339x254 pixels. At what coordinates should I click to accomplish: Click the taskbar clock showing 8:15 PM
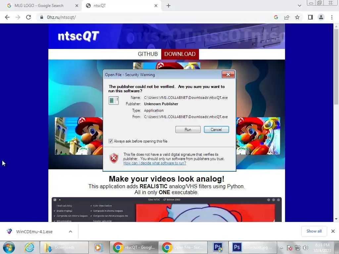click(x=322, y=248)
